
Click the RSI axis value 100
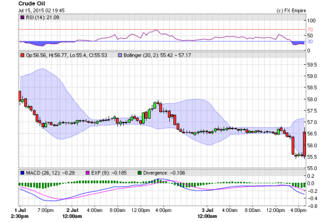click(311, 21)
